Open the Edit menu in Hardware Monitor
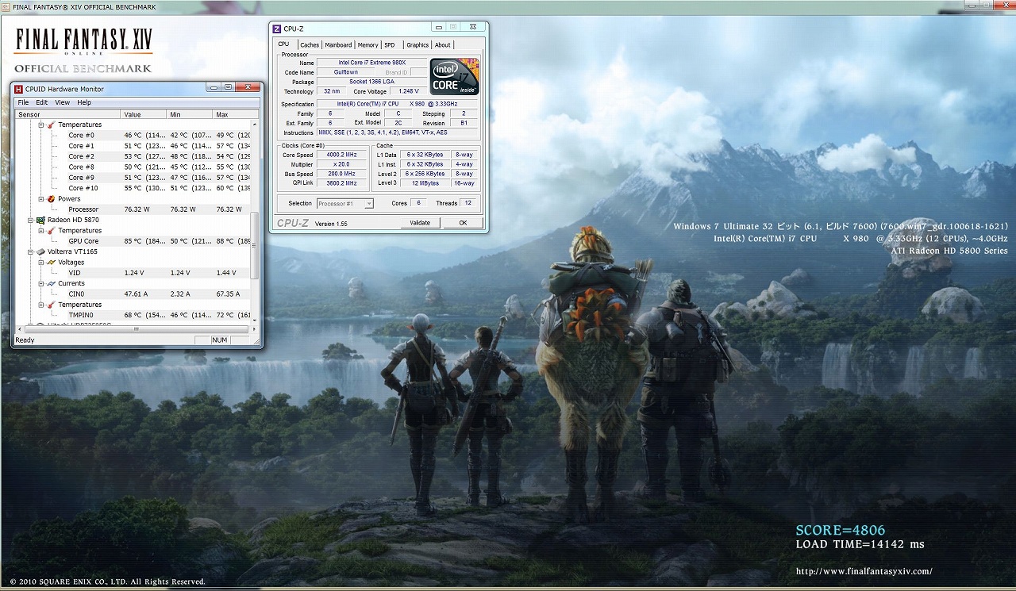Viewport: 1016px width, 591px height. [42, 102]
